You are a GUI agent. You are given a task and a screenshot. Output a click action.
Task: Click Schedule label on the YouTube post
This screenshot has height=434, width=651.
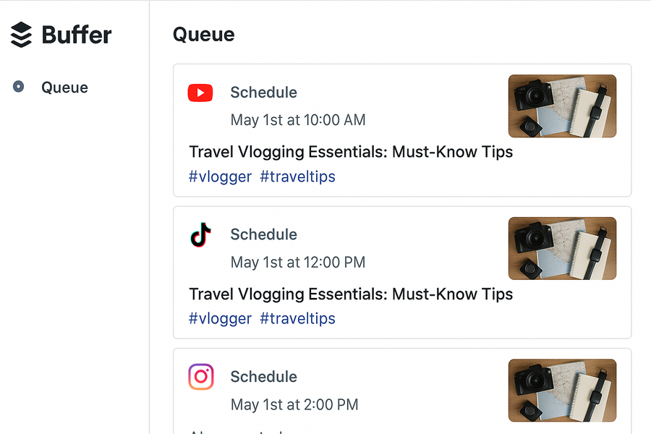[263, 93]
